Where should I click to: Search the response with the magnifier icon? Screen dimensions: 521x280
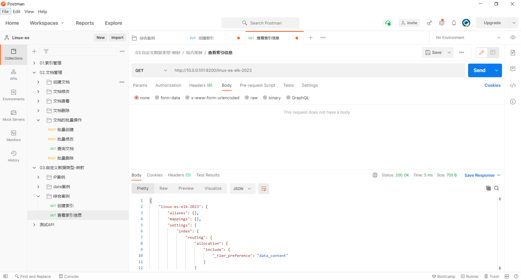pos(497,188)
